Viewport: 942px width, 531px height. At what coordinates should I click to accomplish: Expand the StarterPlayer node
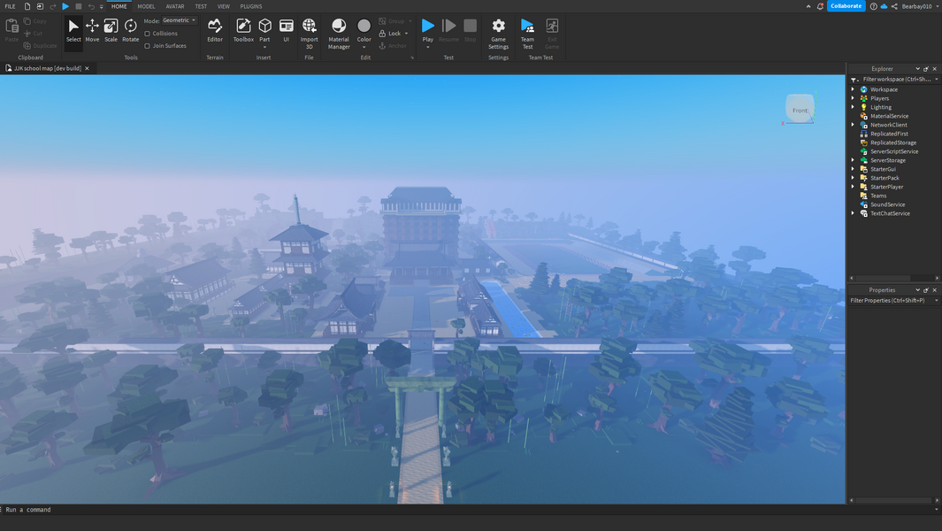853,187
